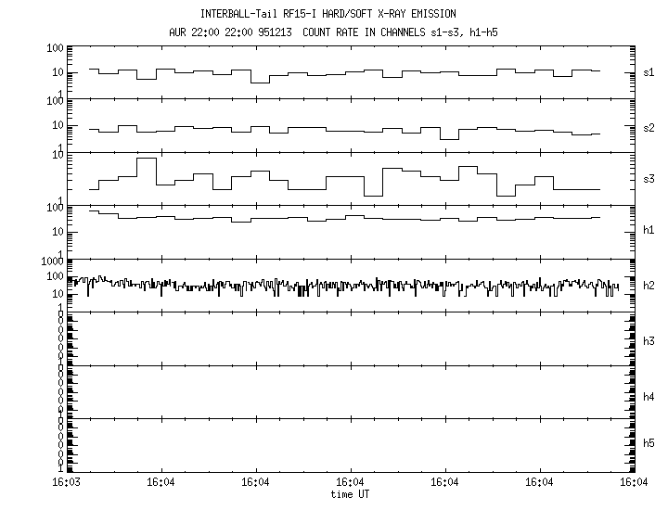
Task: Click the h3 channel label
Action: [649, 340]
